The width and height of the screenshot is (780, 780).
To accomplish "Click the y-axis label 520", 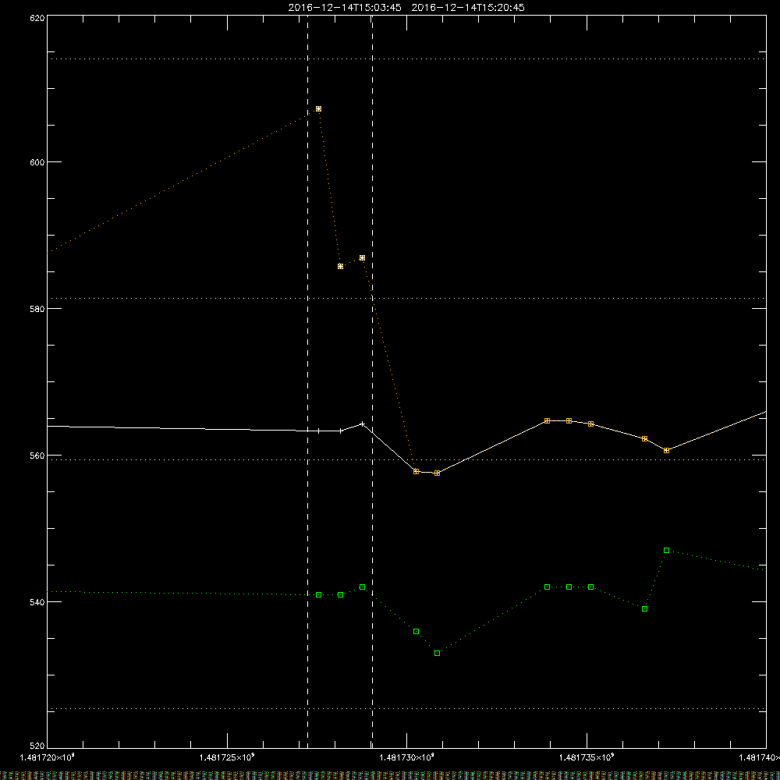I will [x=37, y=746].
